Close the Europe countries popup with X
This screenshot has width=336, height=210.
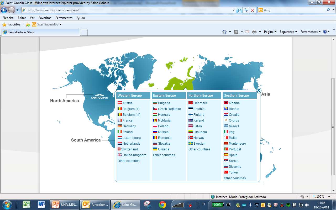259,91
